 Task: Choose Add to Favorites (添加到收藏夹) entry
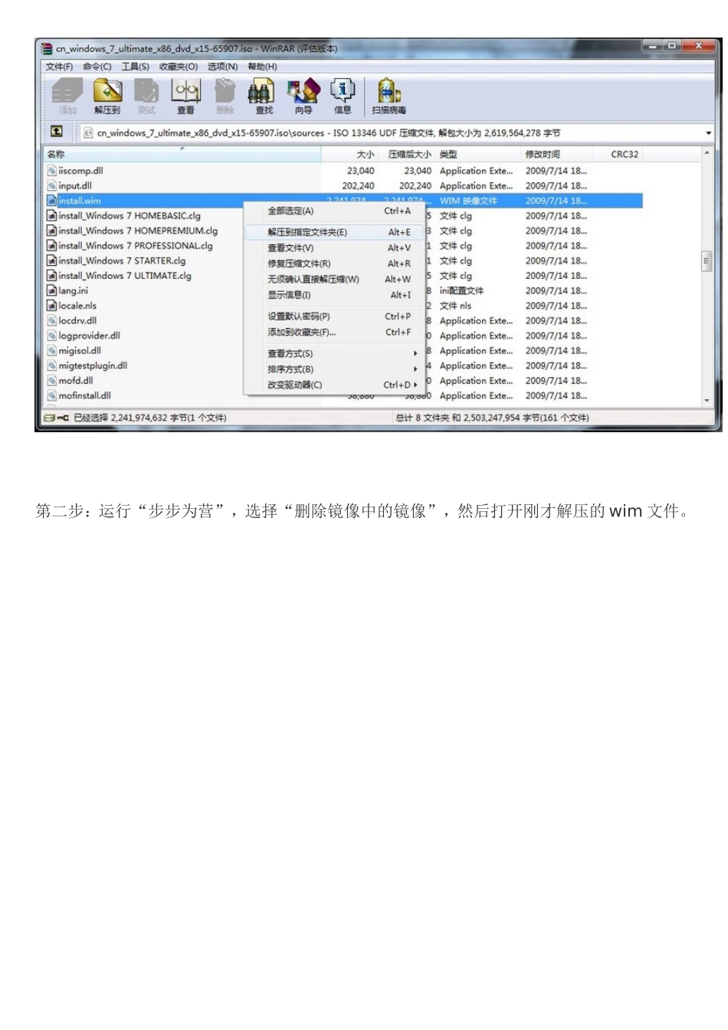333,332
